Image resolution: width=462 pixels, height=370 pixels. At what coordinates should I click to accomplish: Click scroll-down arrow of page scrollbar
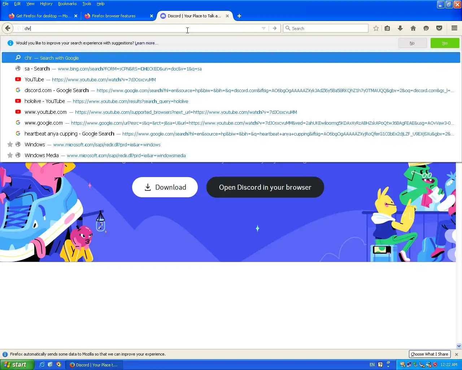(x=459, y=346)
